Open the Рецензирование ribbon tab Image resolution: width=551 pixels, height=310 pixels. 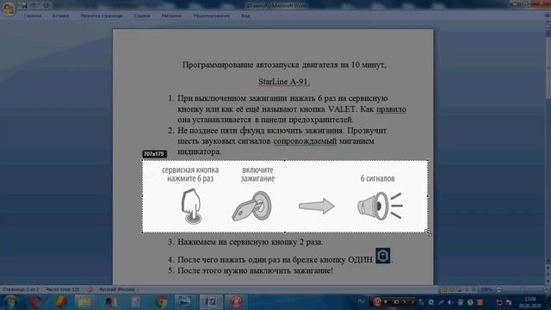(211, 15)
